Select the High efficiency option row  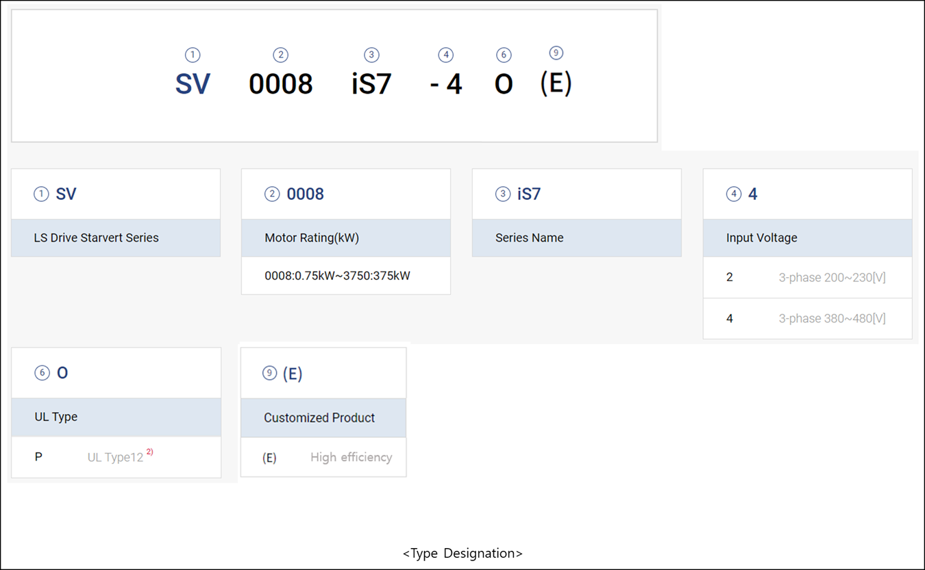click(x=323, y=457)
